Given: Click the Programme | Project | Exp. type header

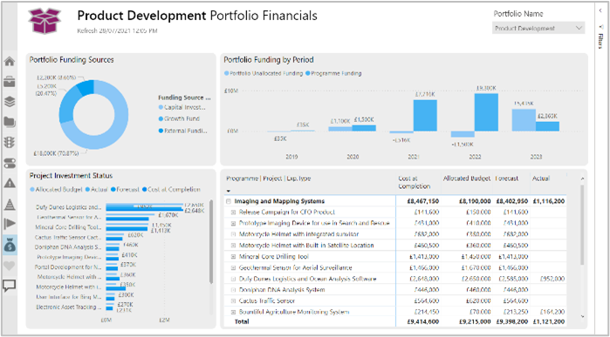Looking at the screenshot, I should 269,179.
